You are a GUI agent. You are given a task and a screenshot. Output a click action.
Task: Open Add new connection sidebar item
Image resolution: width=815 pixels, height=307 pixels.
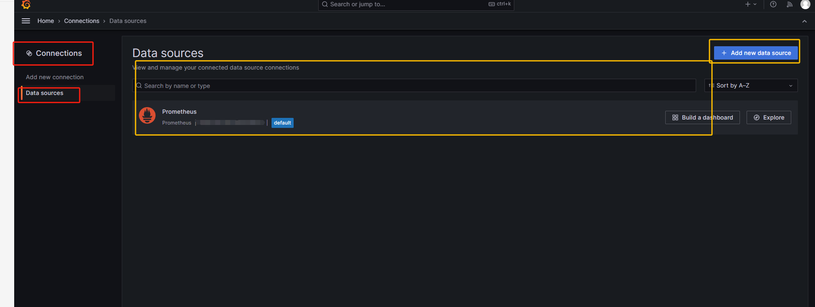pyautogui.click(x=55, y=77)
